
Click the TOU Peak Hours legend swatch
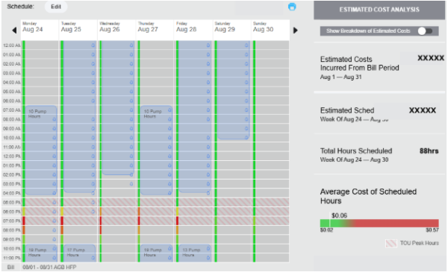(x=391, y=243)
